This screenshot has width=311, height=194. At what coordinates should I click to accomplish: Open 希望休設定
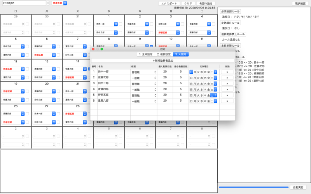206,3
